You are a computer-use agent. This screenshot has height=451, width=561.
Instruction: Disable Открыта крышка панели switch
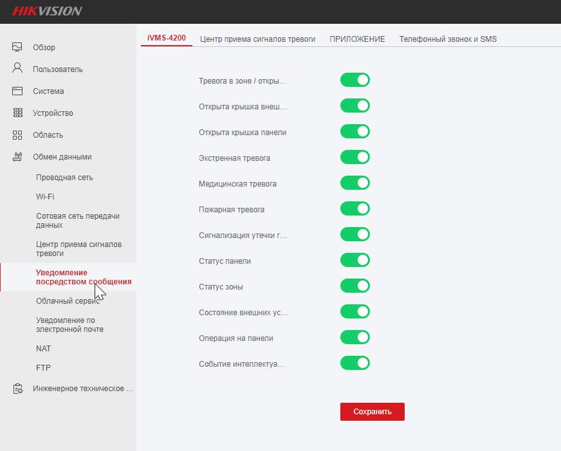pos(354,132)
